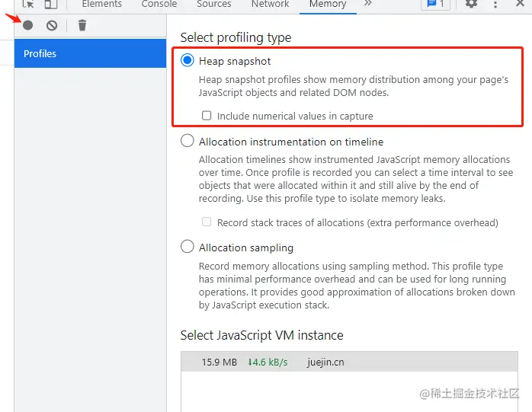The height and width of the screenshot is (412, 532).
Task: Click the Allocation sampling label text
Action: click(246, 248)
